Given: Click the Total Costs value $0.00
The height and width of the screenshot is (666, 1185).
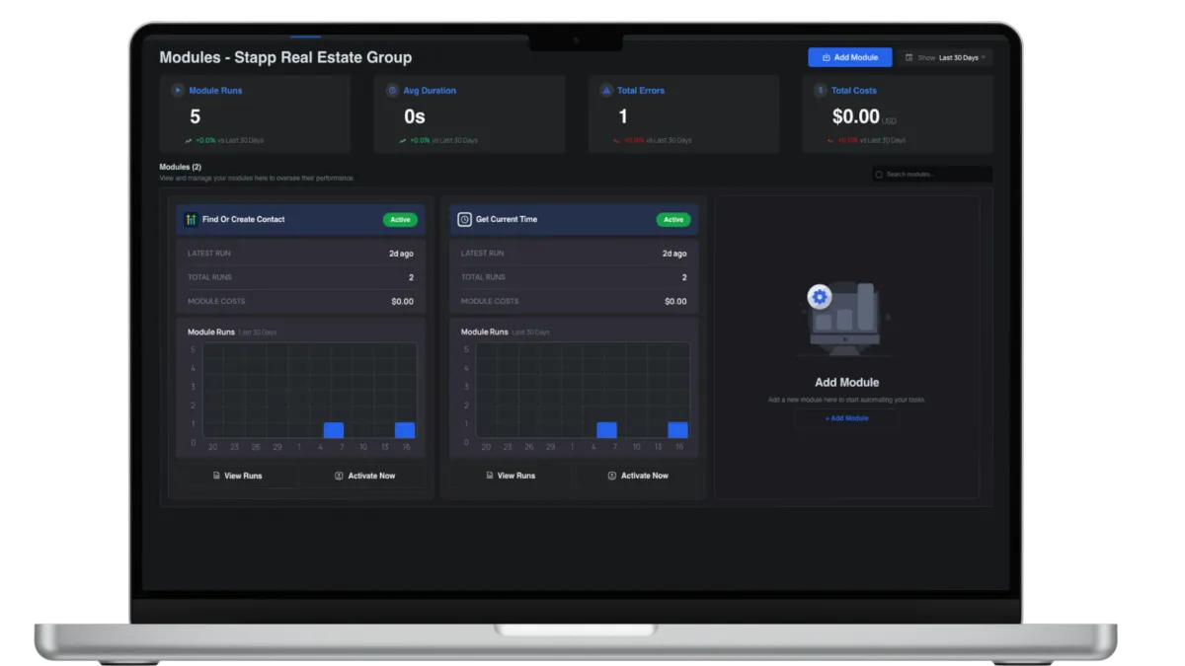Looking at the screenshot, I should click(x=855, y=116).
